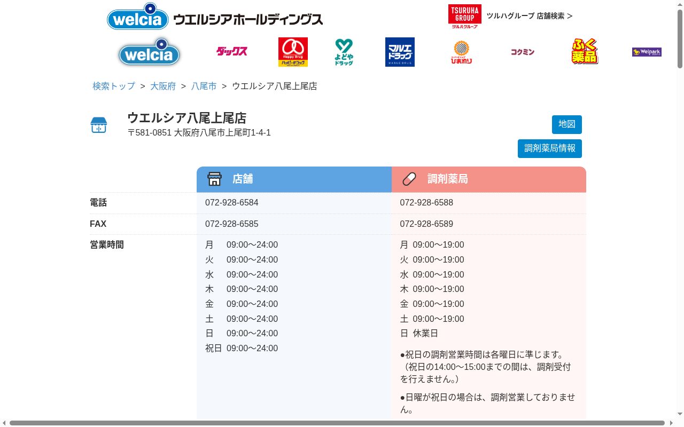The width and height of the screenshot is (684, 427).
Task: Open the Welpark brand logo
Action: pos(647,52)
